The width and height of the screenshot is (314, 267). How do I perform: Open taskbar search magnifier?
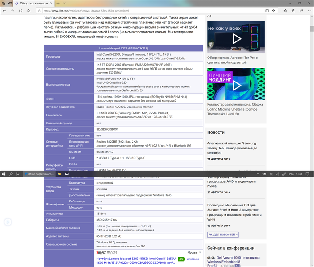(x=11, y=174)
